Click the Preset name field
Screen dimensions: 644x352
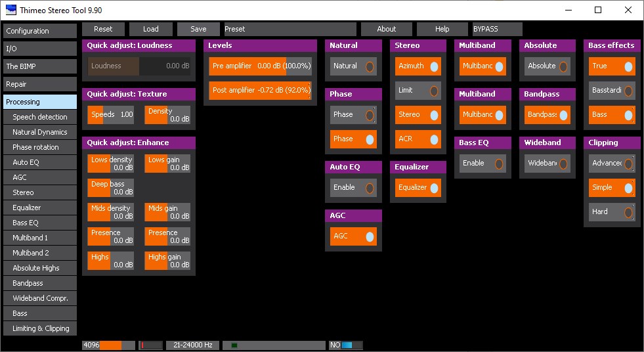click(290, 29)
